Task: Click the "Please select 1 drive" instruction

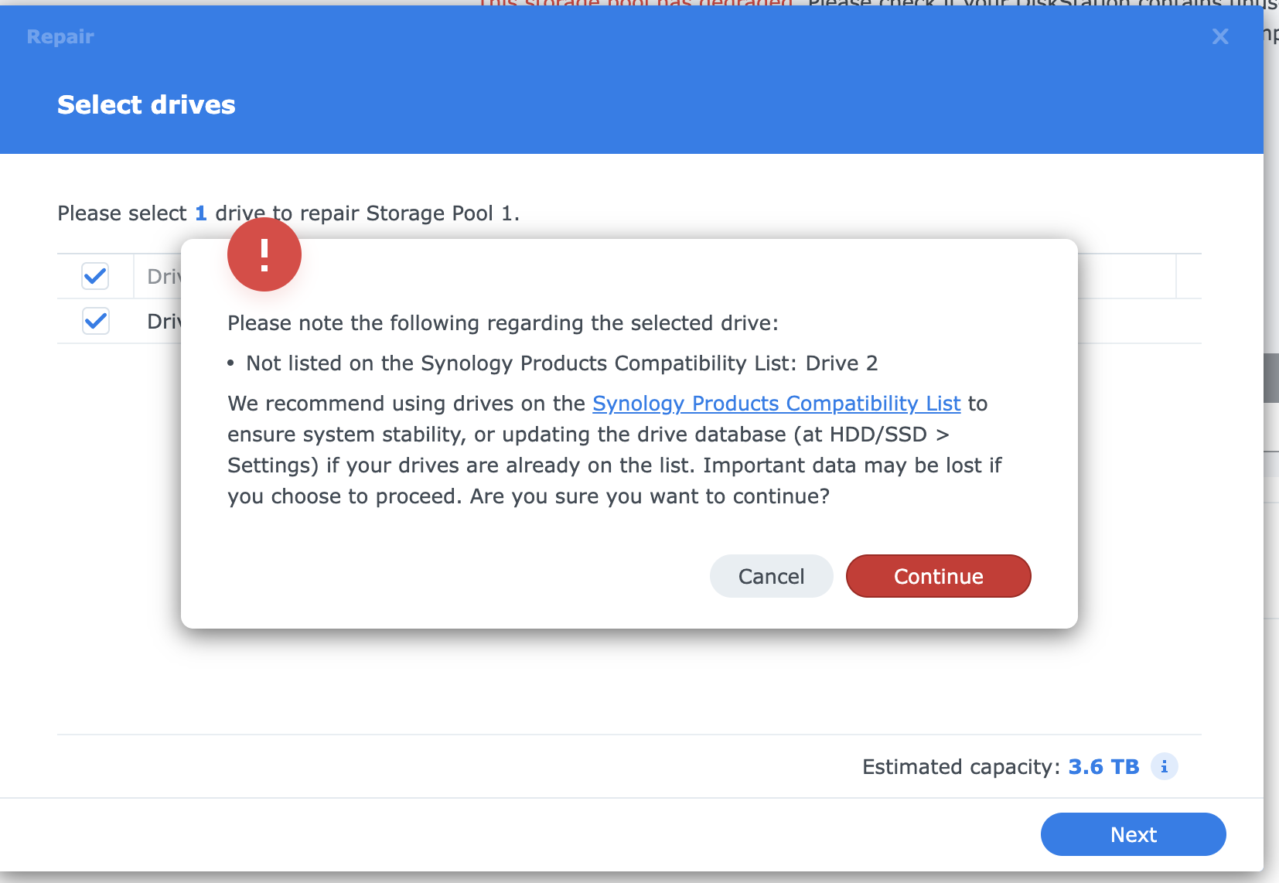Action: [288, 213]
